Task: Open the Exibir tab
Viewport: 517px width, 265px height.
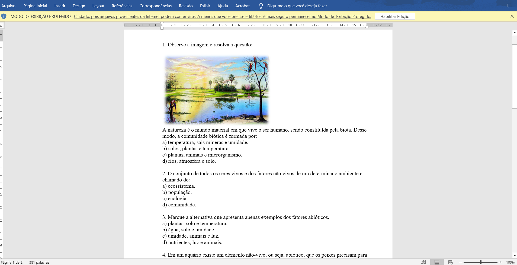Action: tap(205, 6)
